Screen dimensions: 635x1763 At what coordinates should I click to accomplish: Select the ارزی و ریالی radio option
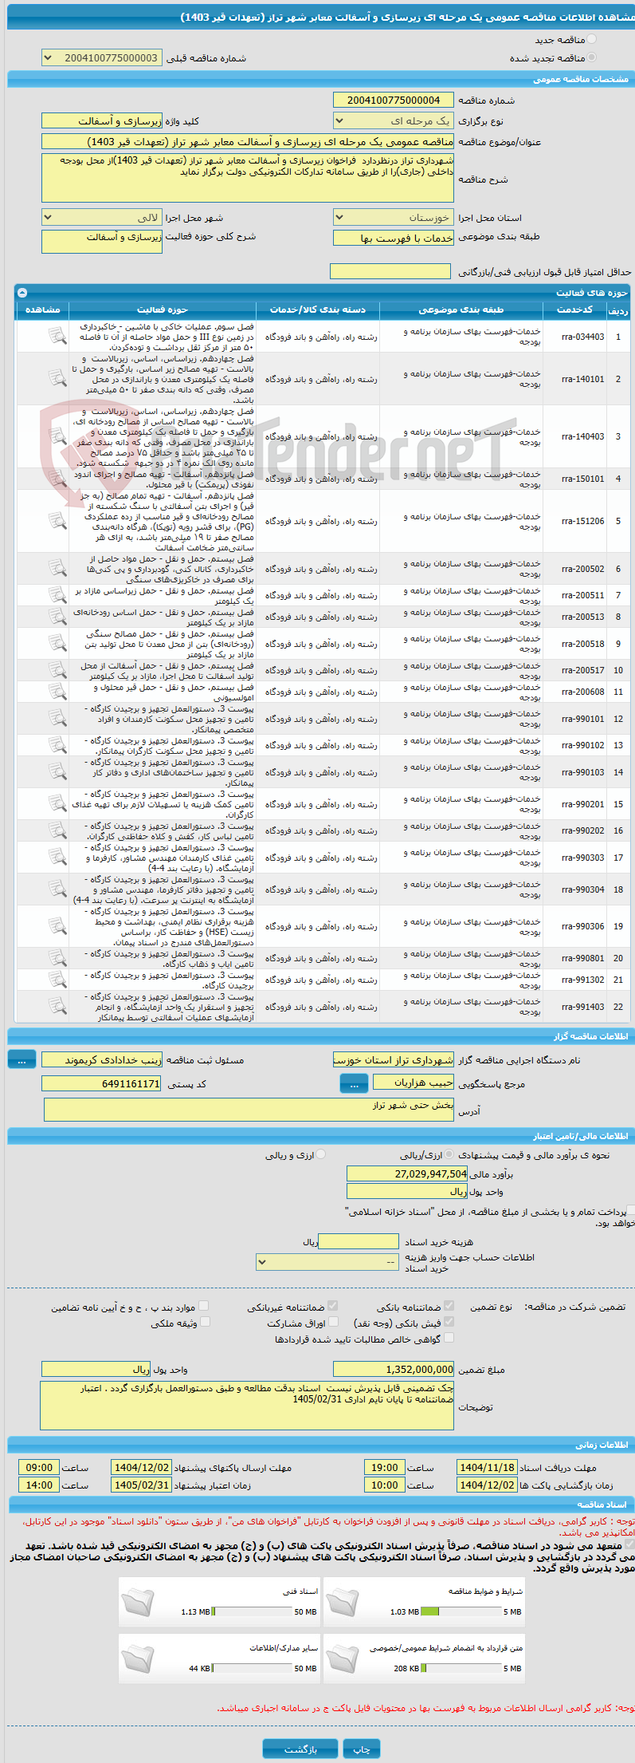[x=321, y=1154]
